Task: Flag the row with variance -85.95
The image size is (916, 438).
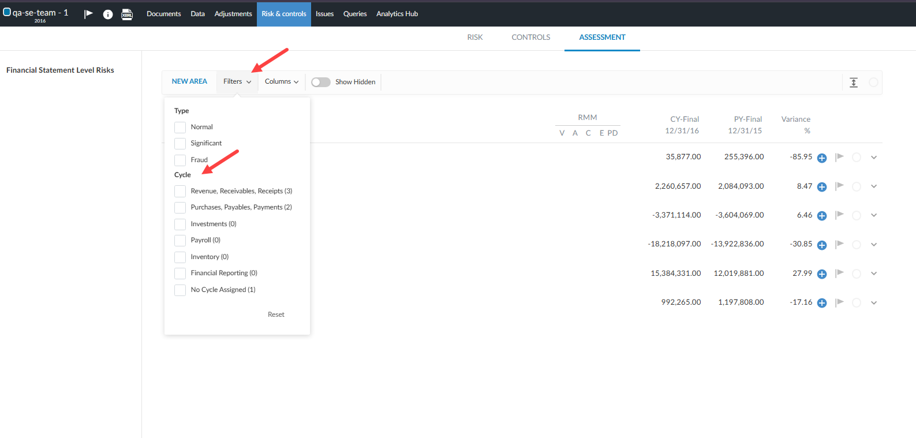Action: [x=839, y=157]
